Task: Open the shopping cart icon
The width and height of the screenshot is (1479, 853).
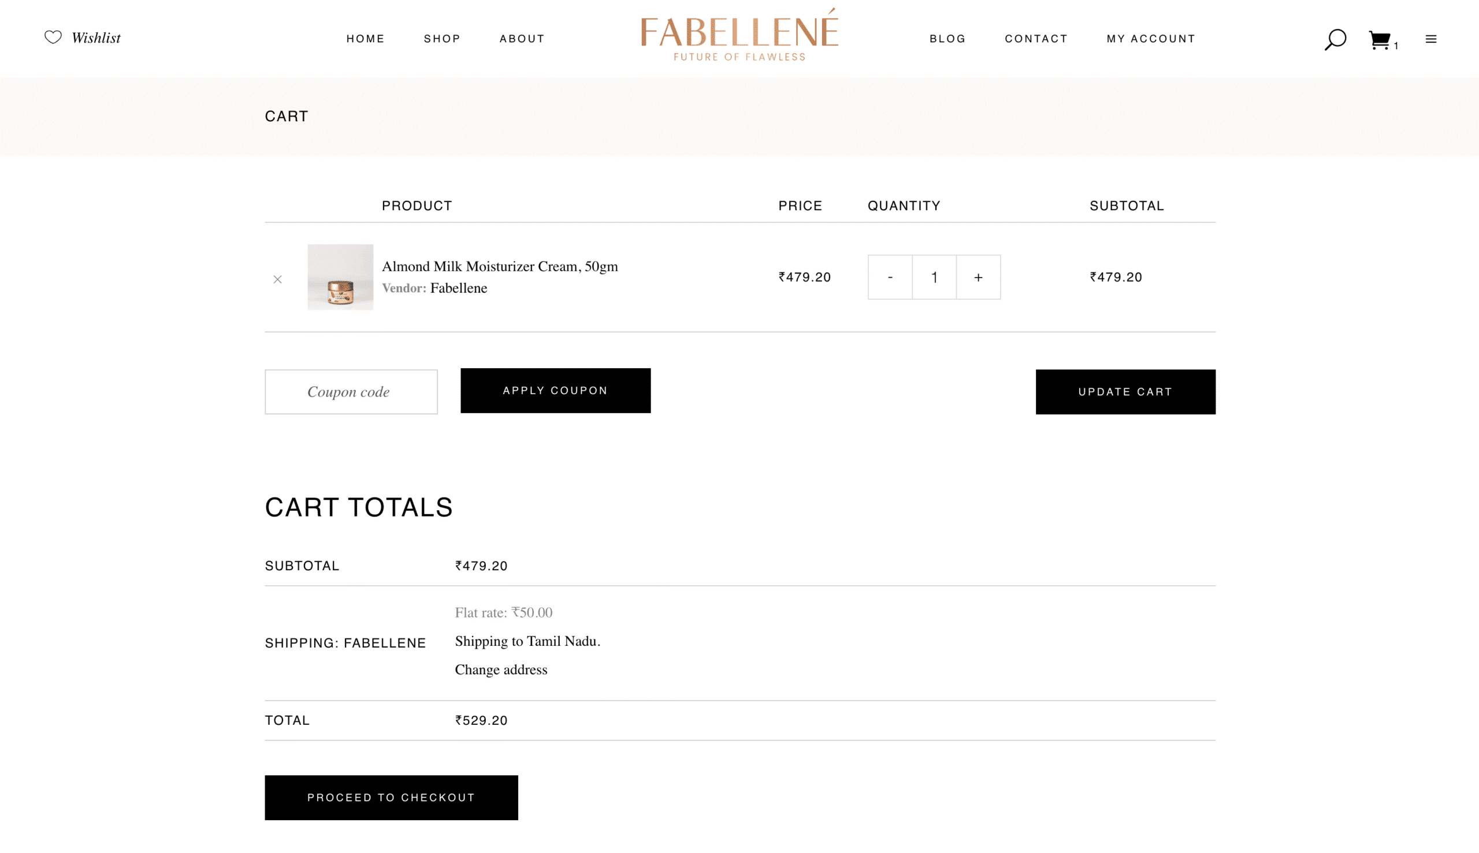Action: tap(1379, 40)
